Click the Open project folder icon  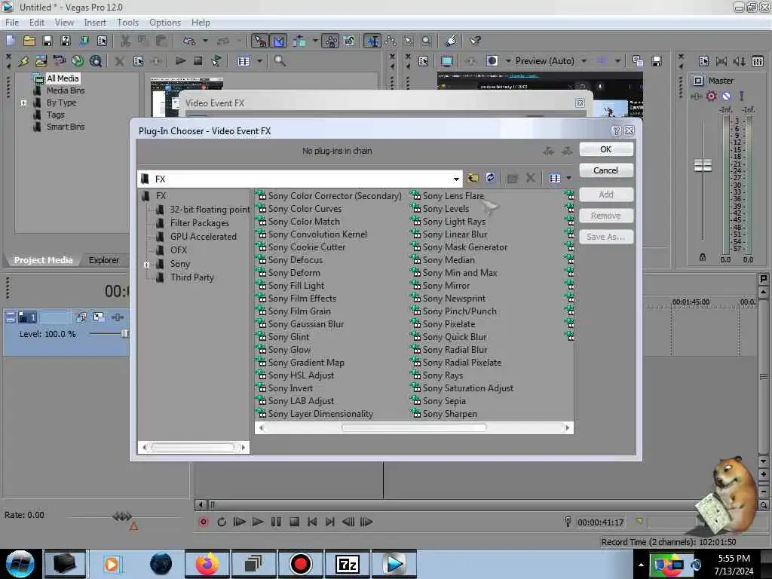29,41
